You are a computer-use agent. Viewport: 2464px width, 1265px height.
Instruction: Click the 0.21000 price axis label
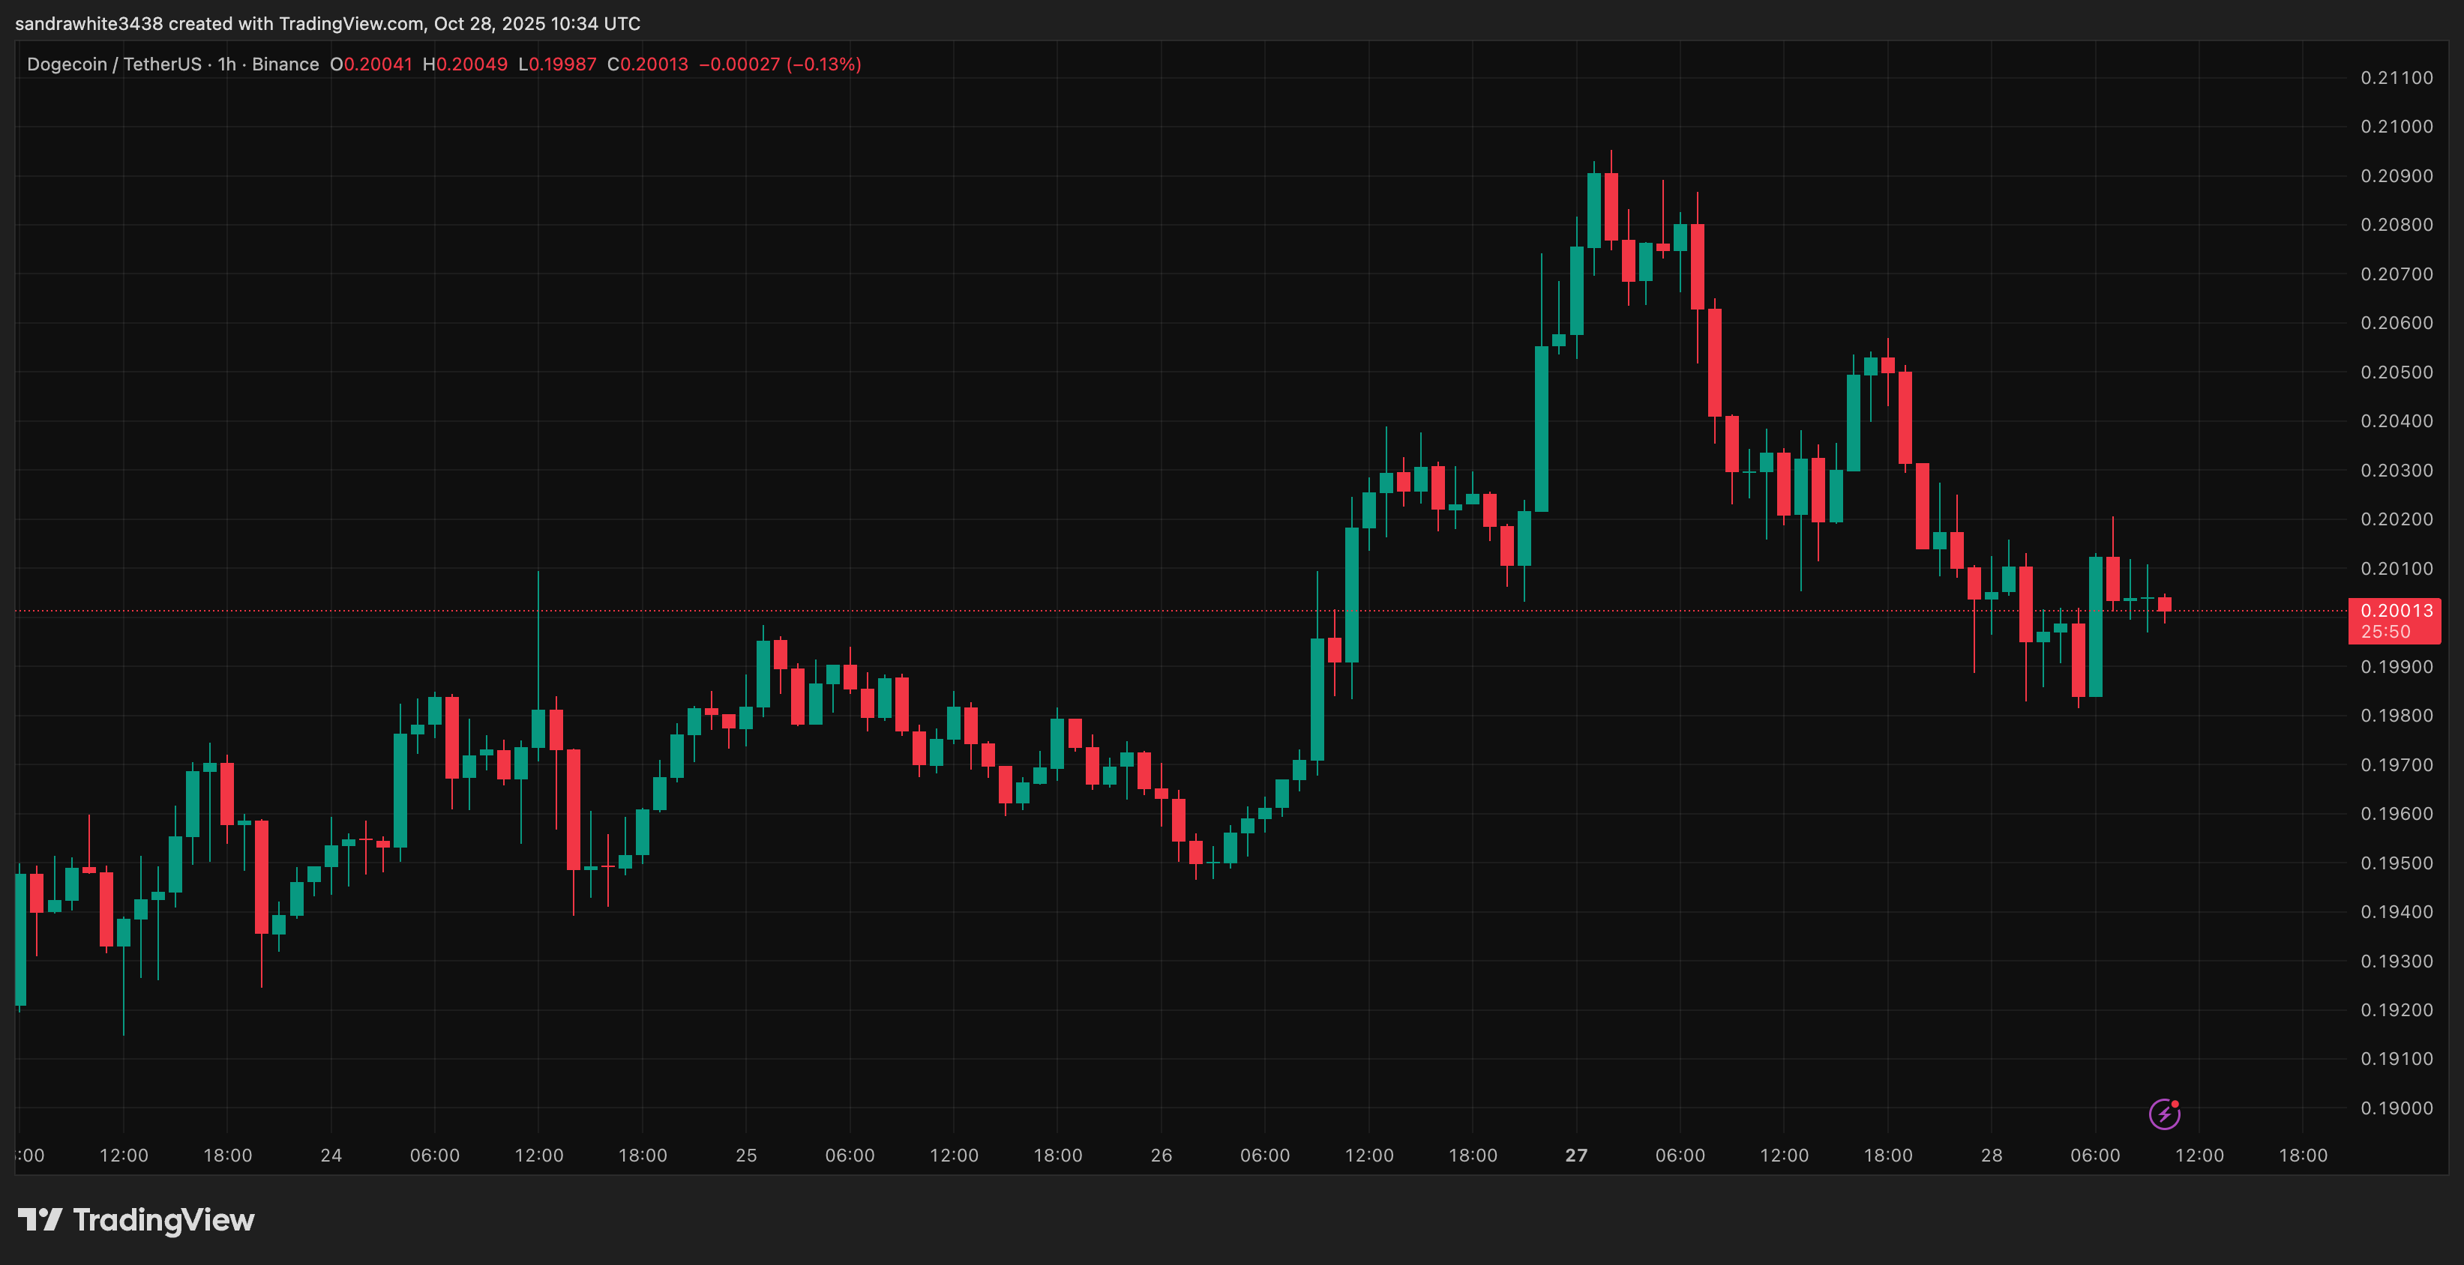pyautogui.click(x=2396, y=126)
